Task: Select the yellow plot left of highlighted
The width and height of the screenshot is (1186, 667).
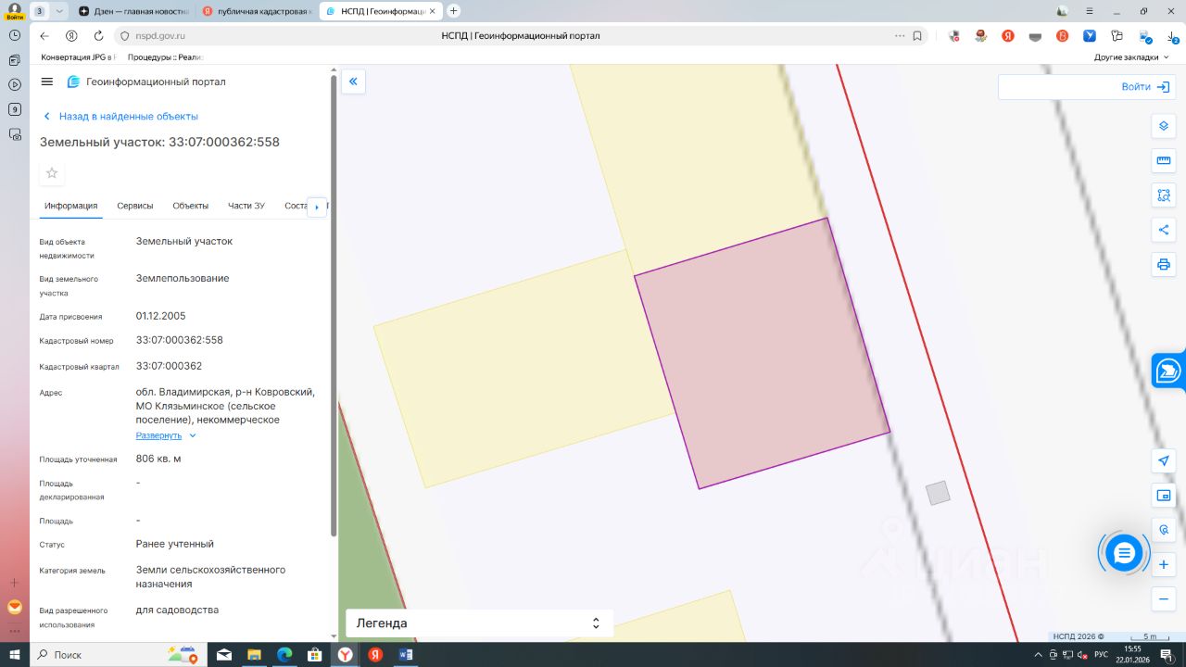Action: pos(524,369)
